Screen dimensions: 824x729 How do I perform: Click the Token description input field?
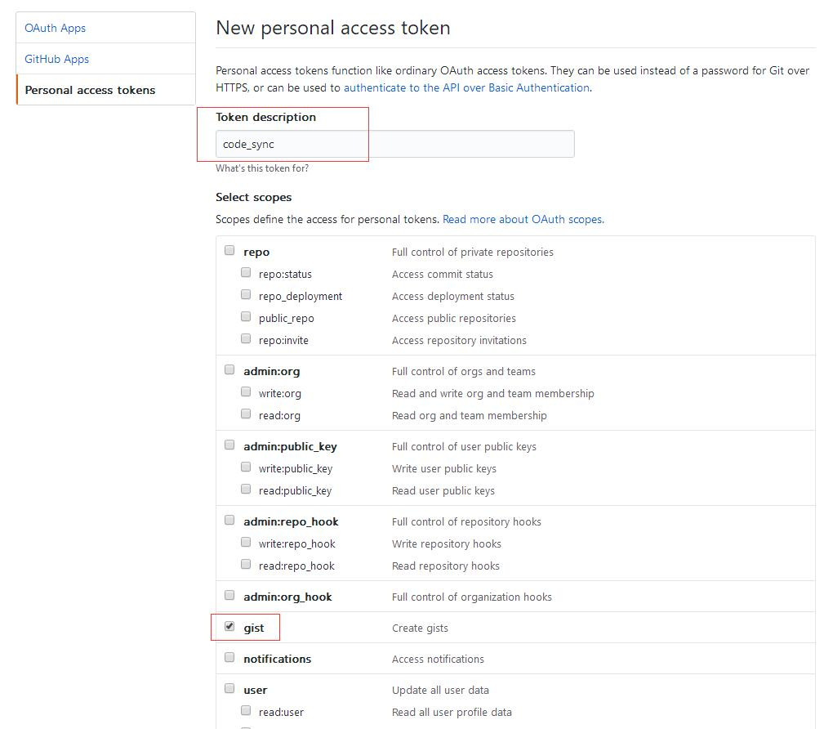[394, 144]
